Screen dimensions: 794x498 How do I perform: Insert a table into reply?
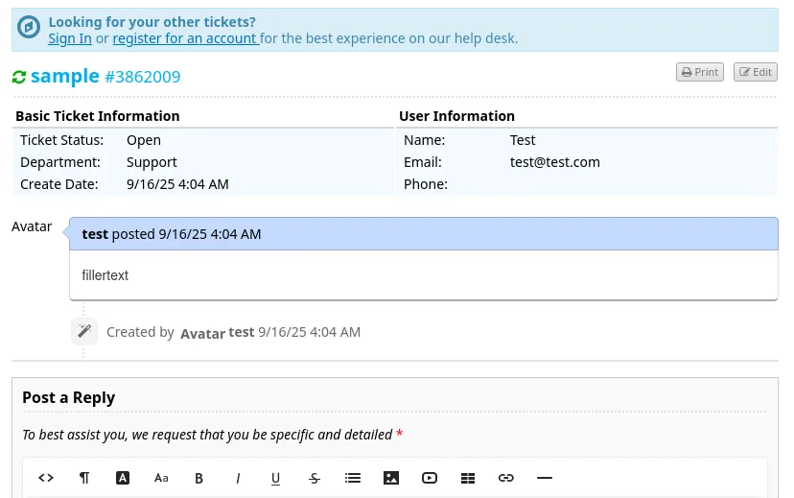[468, 478]
